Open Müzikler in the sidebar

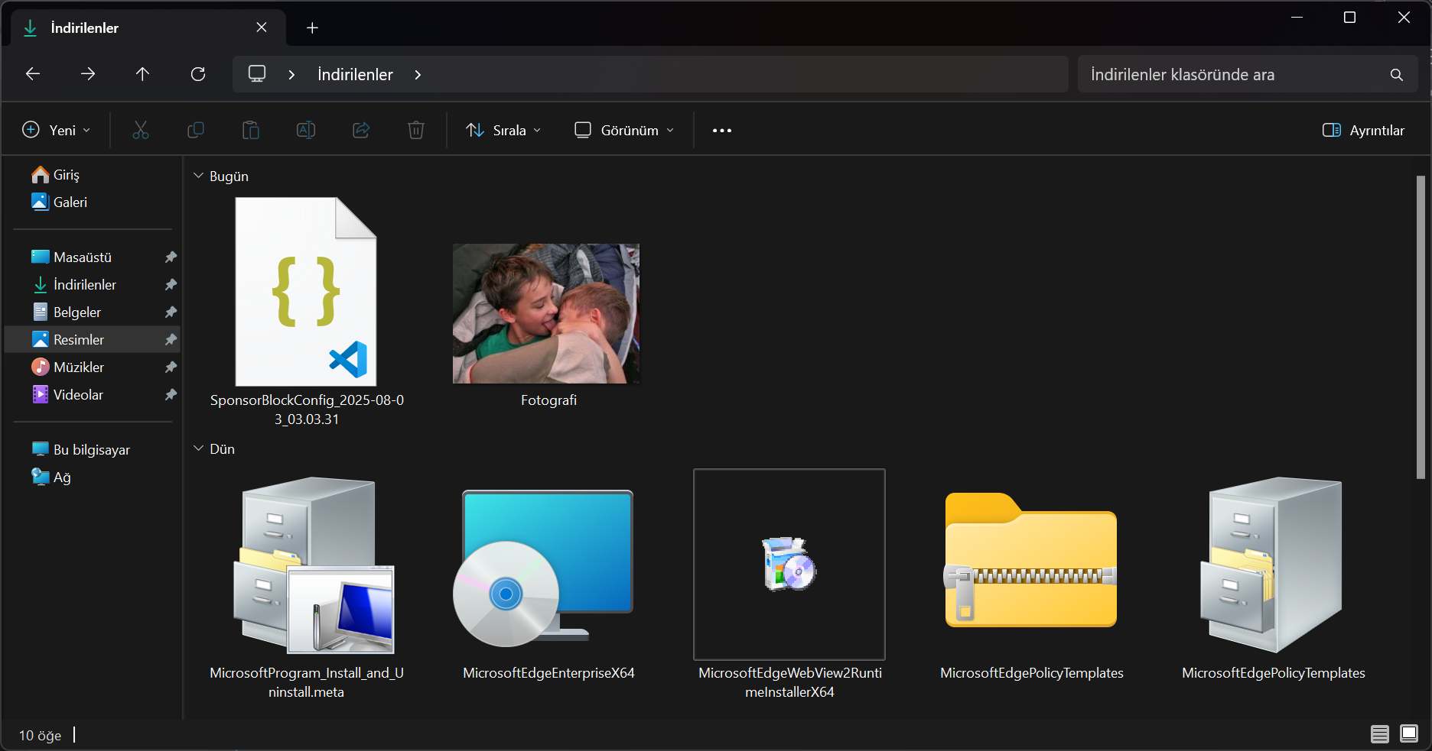coord(93,367)
